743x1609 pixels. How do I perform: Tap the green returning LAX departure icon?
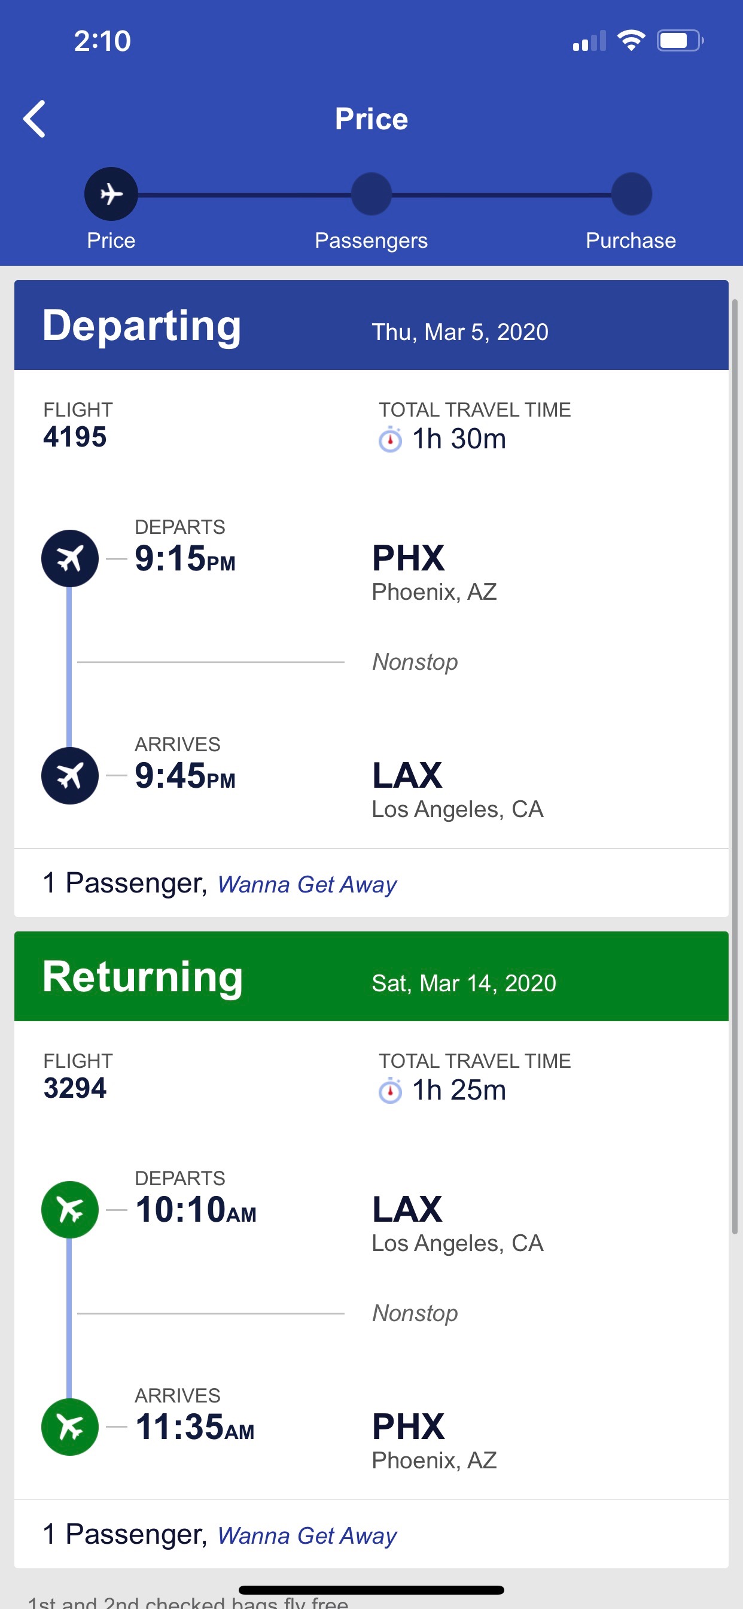tap(70, 1210)
